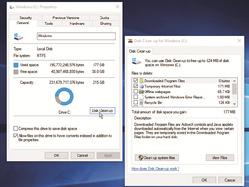The height and width of the screenshot is (187, 249).
Task: Click the Disk Clean-up title bar icon
Action: point(130,41)
